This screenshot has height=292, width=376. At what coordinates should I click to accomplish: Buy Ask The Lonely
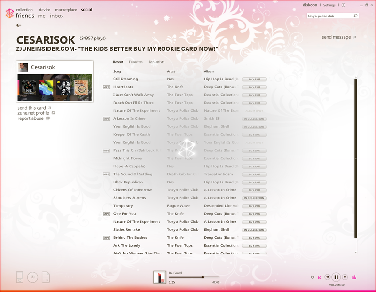[254, 246]
